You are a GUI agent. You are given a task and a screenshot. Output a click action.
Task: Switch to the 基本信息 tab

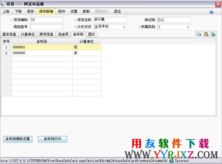(9, 34)
